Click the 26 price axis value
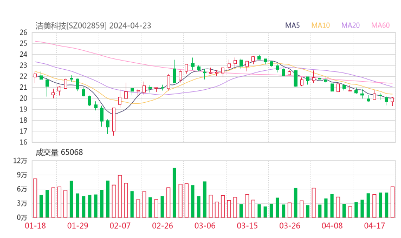 point(23,32)
